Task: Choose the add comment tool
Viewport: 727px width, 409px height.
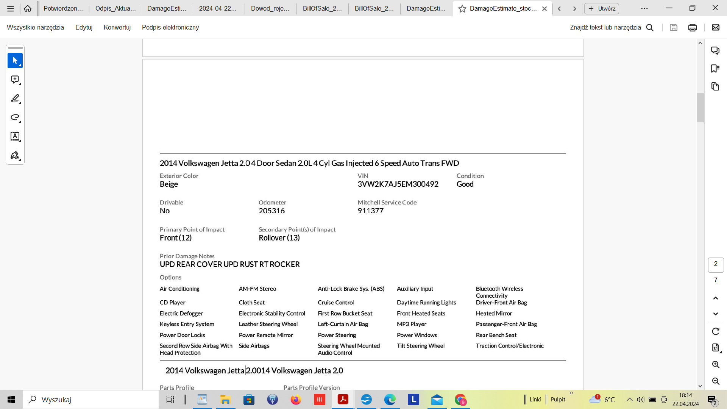Action: pos(15,80)
